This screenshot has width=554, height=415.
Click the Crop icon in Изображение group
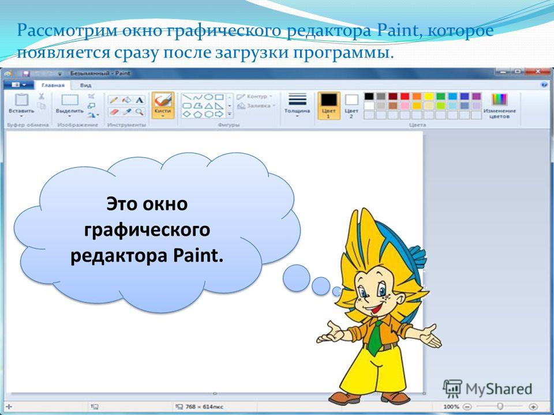coord(92,96)
